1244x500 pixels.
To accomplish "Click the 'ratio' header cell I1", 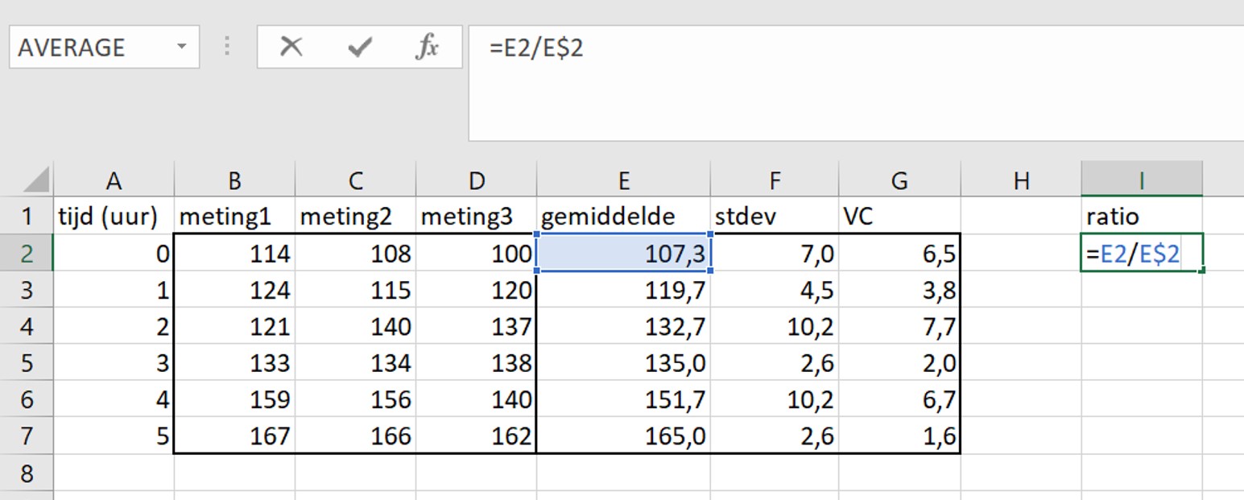I will (x=1141, y=217).
